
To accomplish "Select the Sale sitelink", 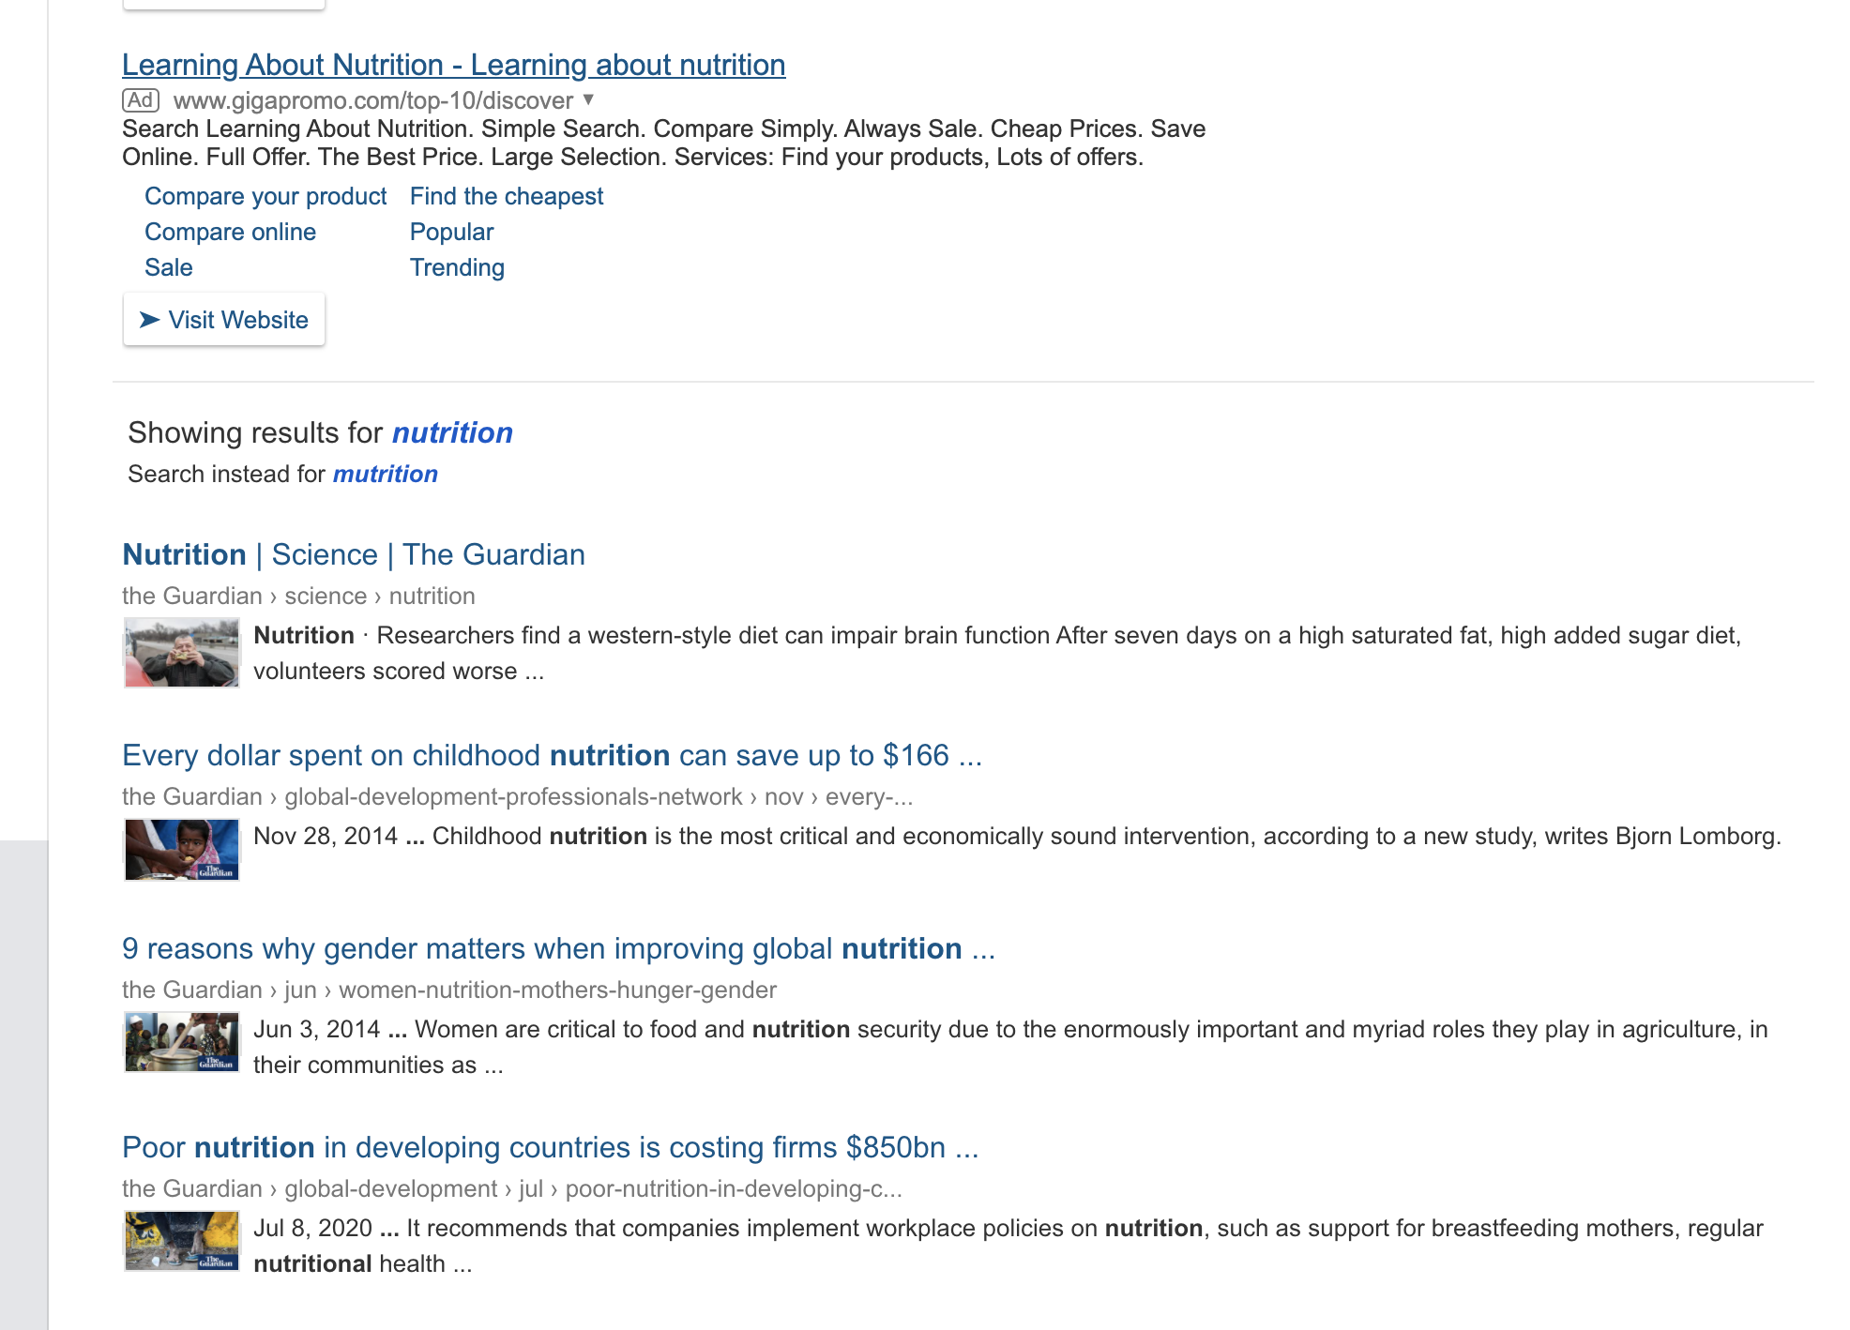I will click(x=169, y=267).
